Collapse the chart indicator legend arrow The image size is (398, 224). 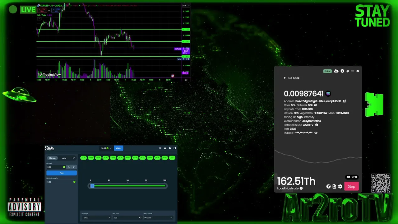(39, 19)
